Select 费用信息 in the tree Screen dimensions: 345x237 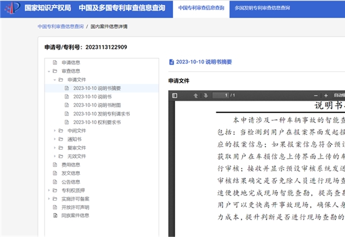71,165
